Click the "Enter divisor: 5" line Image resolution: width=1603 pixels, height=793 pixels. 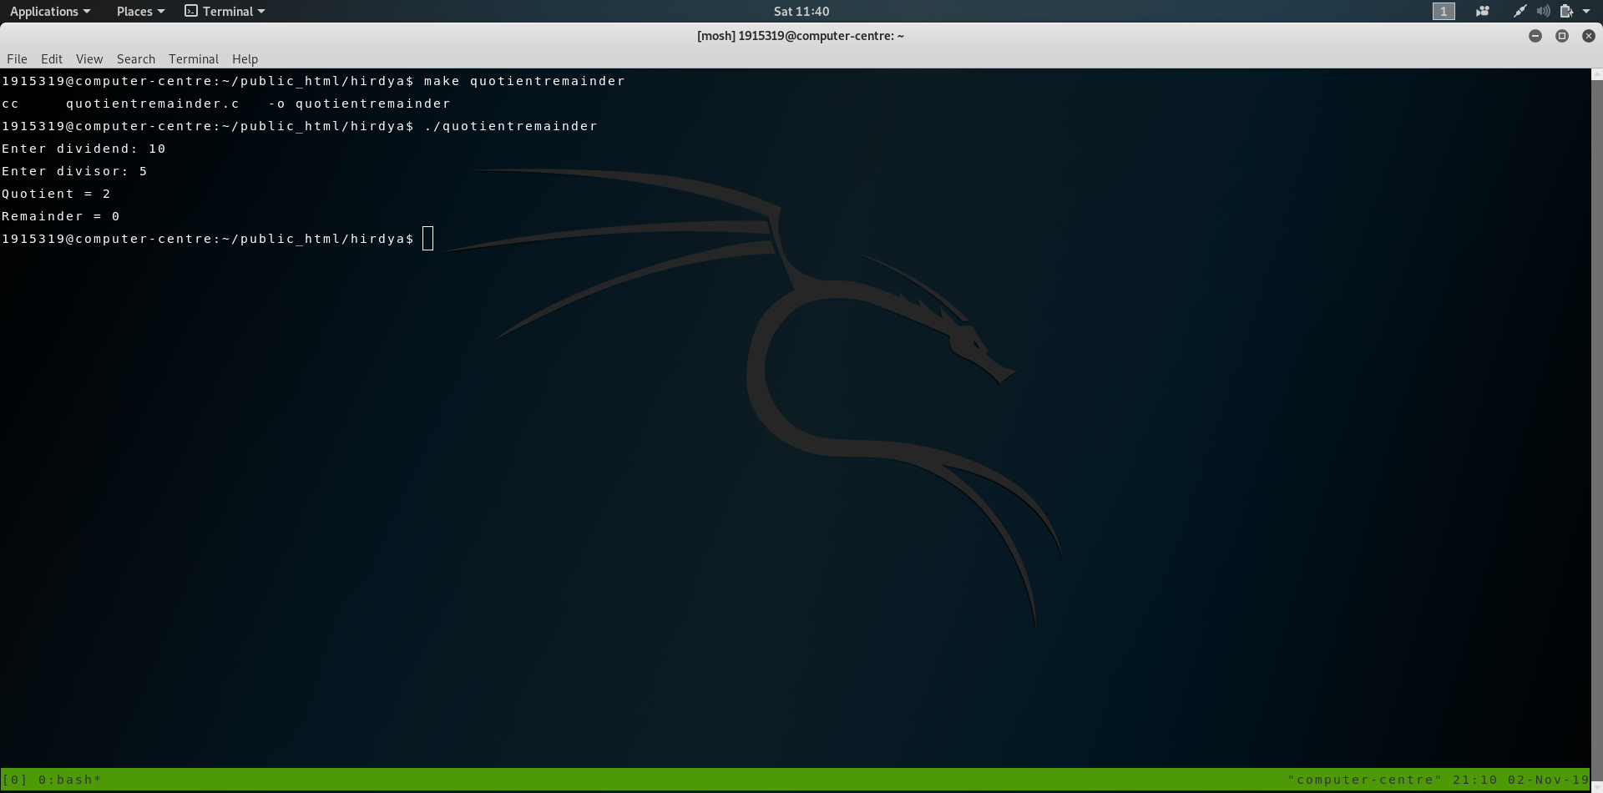coord(74,171)
